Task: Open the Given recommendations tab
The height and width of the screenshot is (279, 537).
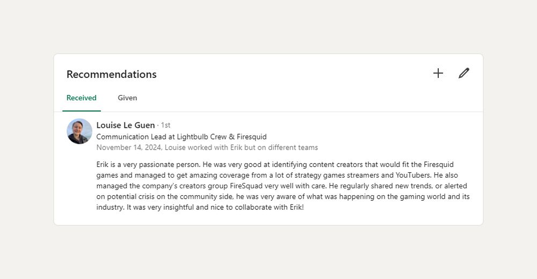Action: pyautogui.click(x=127, y=98)
